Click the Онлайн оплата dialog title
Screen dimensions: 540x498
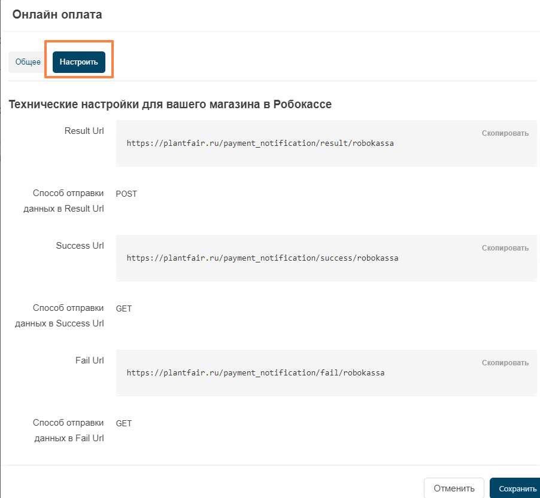(57, 14)
